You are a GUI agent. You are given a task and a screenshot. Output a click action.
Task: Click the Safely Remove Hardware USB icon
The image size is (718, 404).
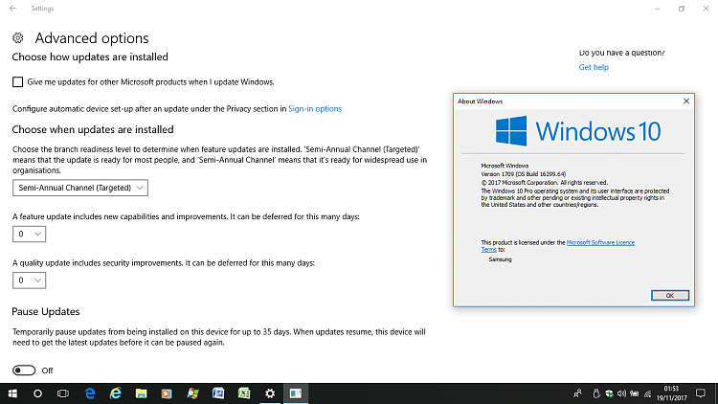pos(596,393)
